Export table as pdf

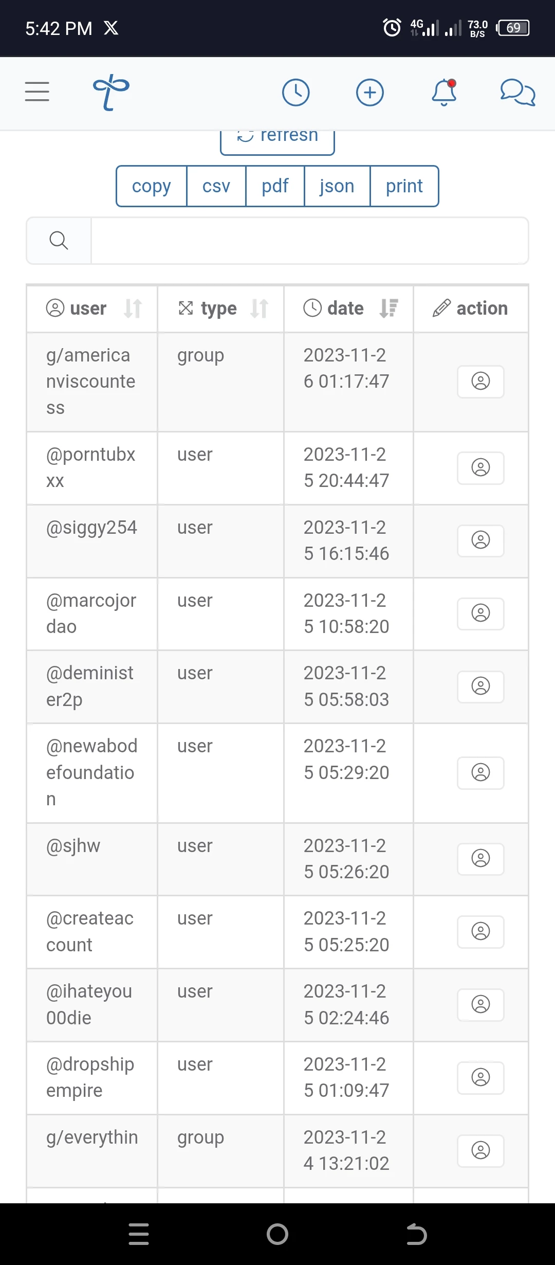click(x=275, y=186)
